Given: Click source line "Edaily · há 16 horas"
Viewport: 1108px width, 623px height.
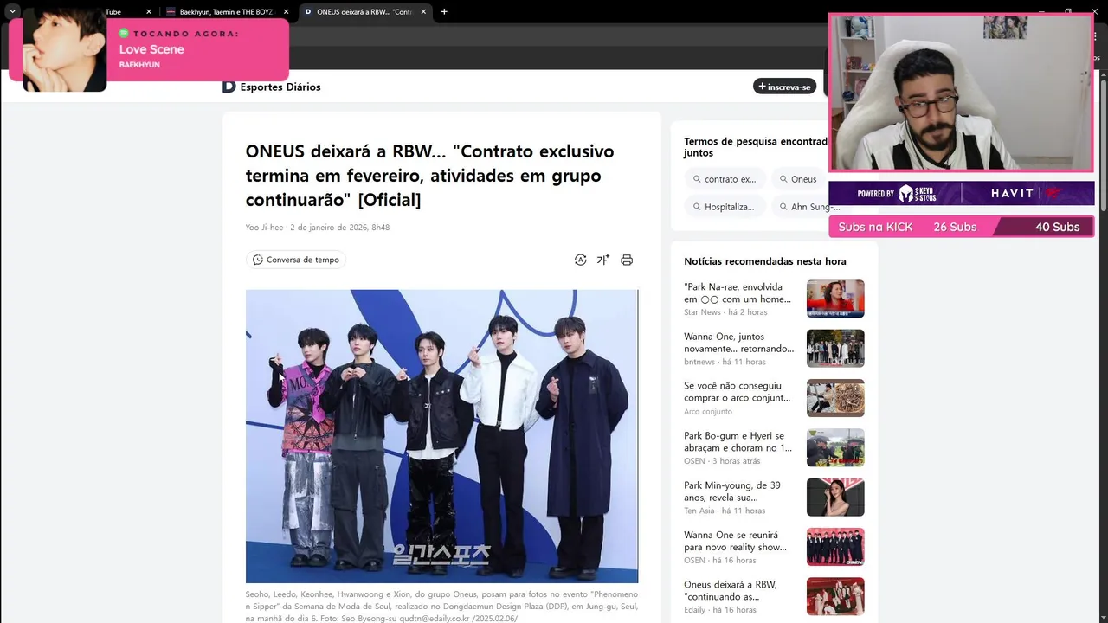Looking at the screenshot, I should (x=720, y=610).
